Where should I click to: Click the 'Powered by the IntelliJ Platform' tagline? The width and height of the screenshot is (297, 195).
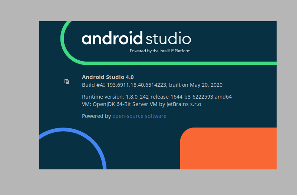160,51
